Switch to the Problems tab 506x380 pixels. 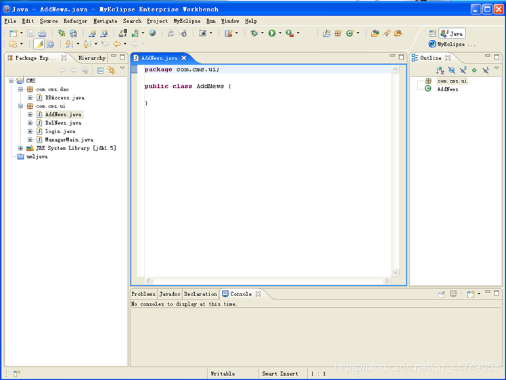point(143,294)
